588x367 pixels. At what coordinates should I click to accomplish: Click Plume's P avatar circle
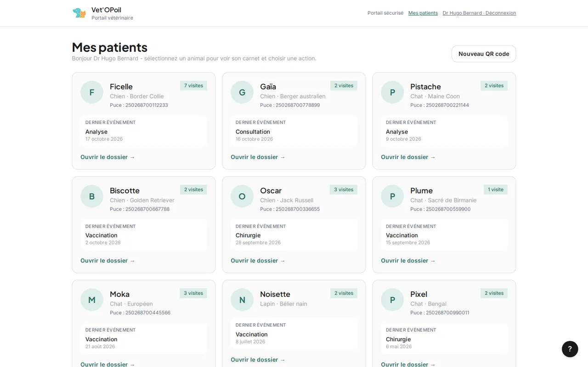(x=392, y=196)
